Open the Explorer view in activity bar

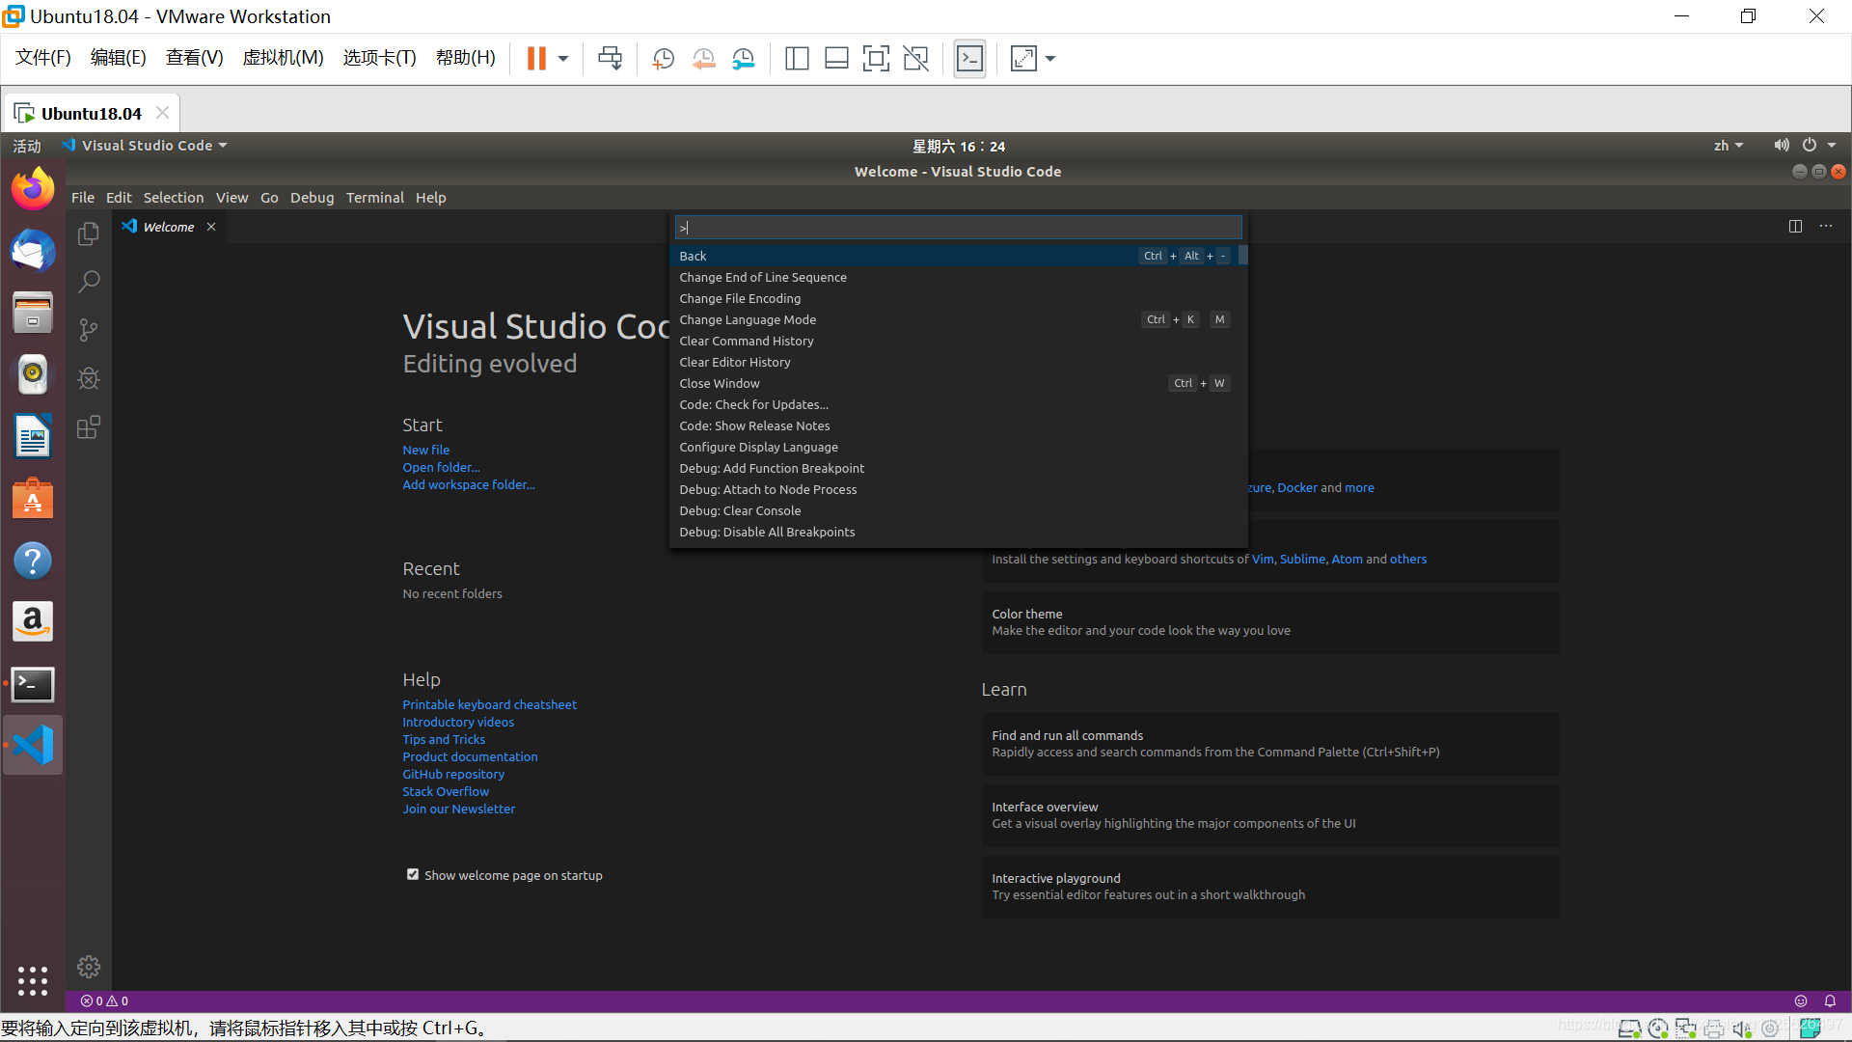(89, 233)
